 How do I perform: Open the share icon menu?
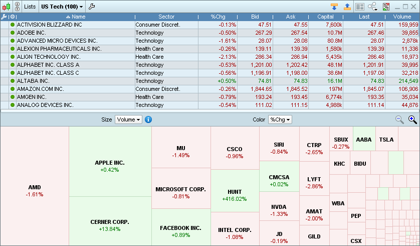pyautogui.click(x=373, y=7)
